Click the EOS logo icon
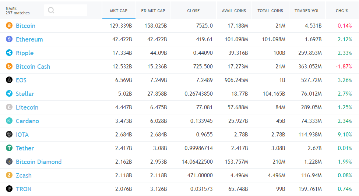The width and height of the screenshot is (359, 196). coord(9,80)
